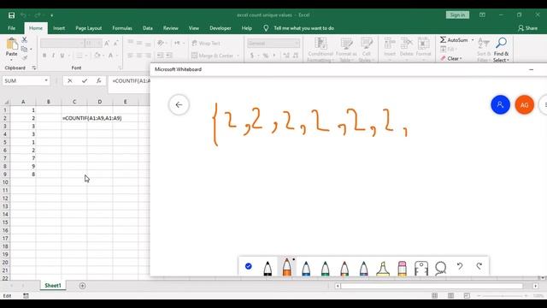This screenshot has height=308, width=547.
Task: Click the horizontal scrollbar left arrow
Action: [338, 286]
